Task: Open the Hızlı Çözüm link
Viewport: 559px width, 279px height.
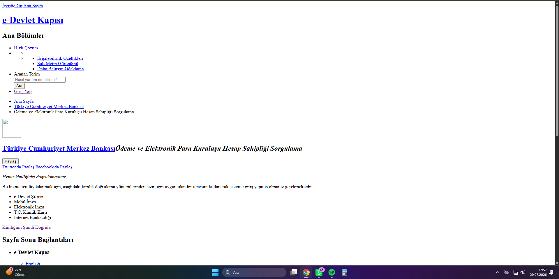Action: (26, 48)
